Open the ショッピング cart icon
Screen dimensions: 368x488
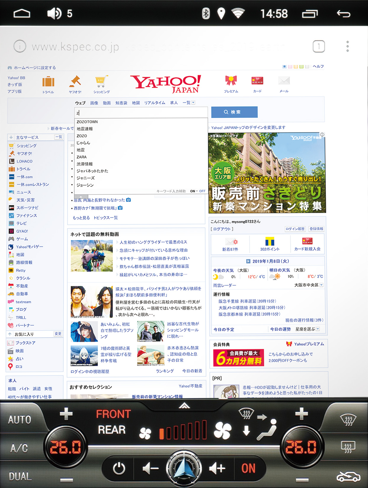[x=101, y=81]
